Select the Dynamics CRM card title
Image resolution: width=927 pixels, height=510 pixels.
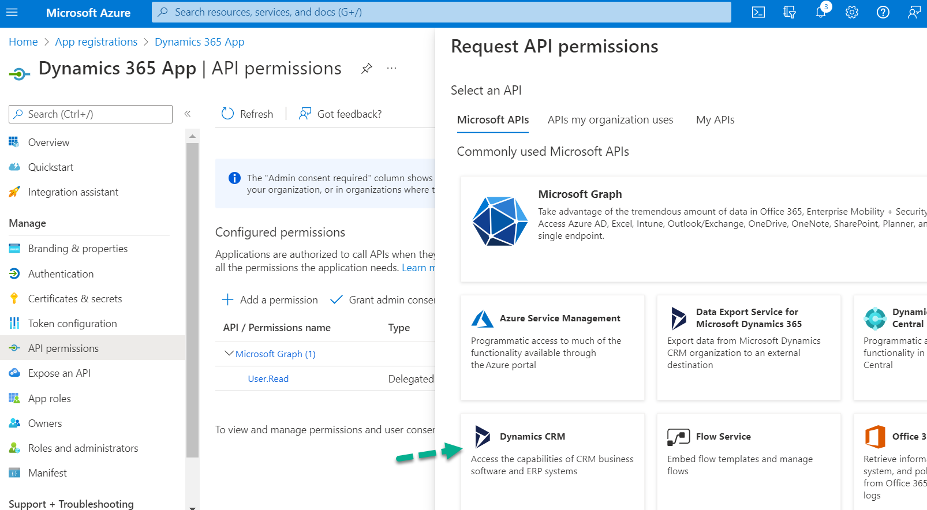click(532, 437)
